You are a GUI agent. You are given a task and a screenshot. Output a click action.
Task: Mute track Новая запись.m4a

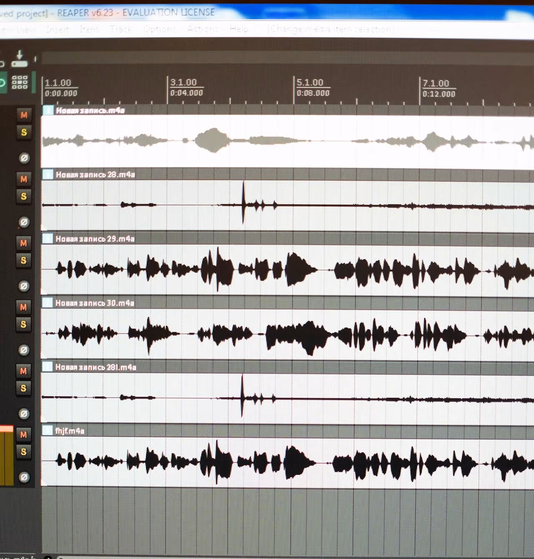[x=24, y=115]
